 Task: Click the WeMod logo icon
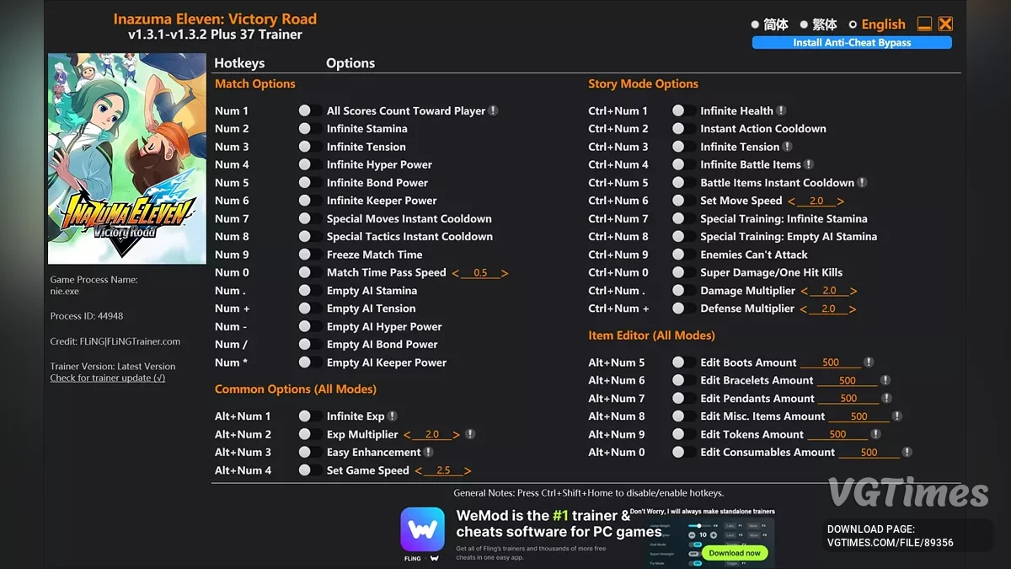[x=423, y=529]
